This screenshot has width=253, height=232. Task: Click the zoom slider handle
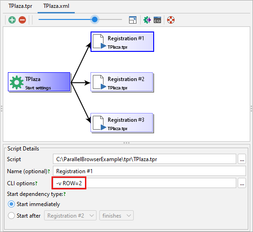coord(95,19)
